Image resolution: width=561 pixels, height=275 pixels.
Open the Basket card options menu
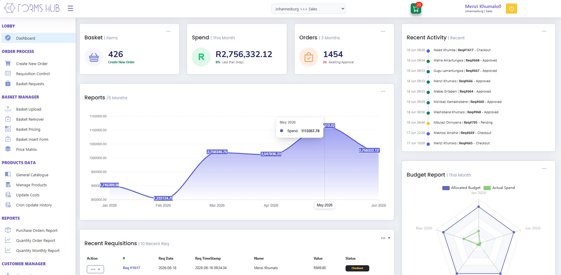point(168,31)
